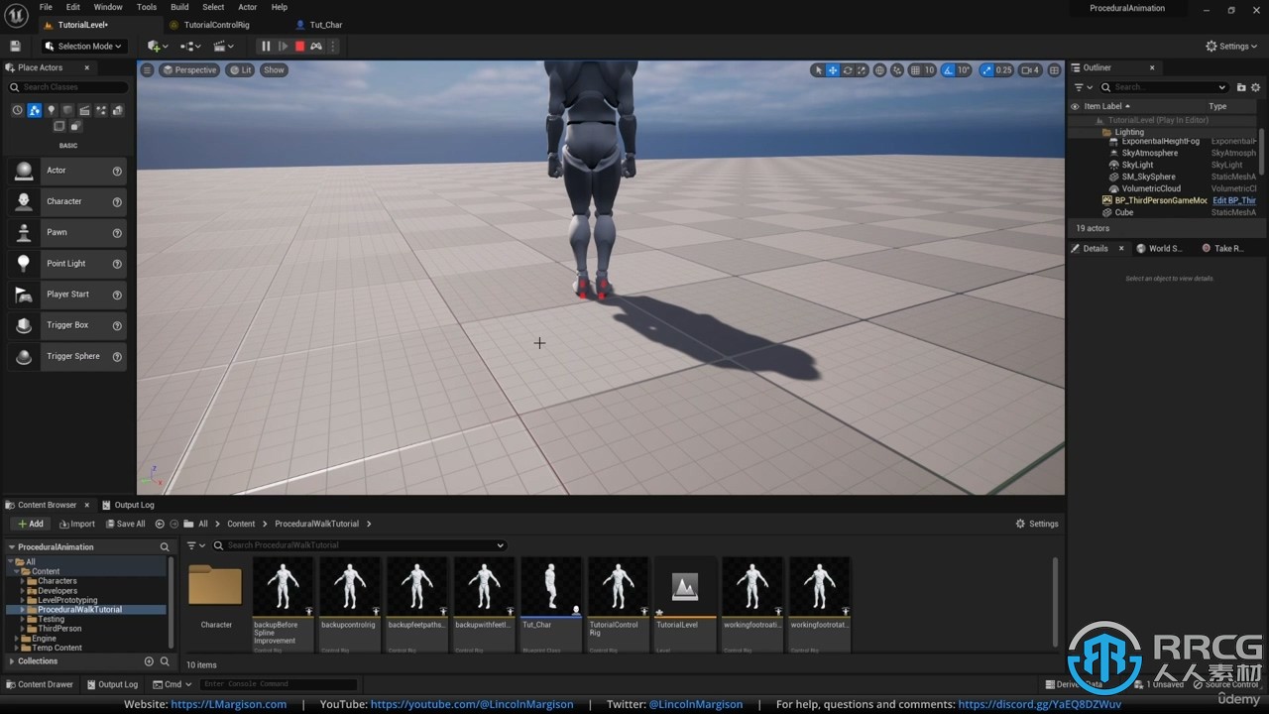Open the Content Browser filters icon

tap(195, 545)
